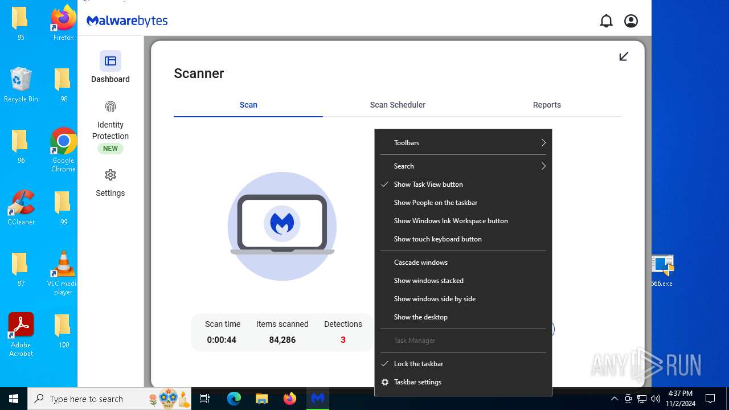
Task: Switch to the Scan tab
Action: click(x=248, y=105)
